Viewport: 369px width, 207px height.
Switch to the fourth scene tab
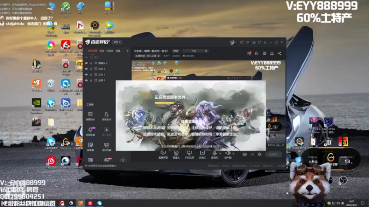point(118,51)
